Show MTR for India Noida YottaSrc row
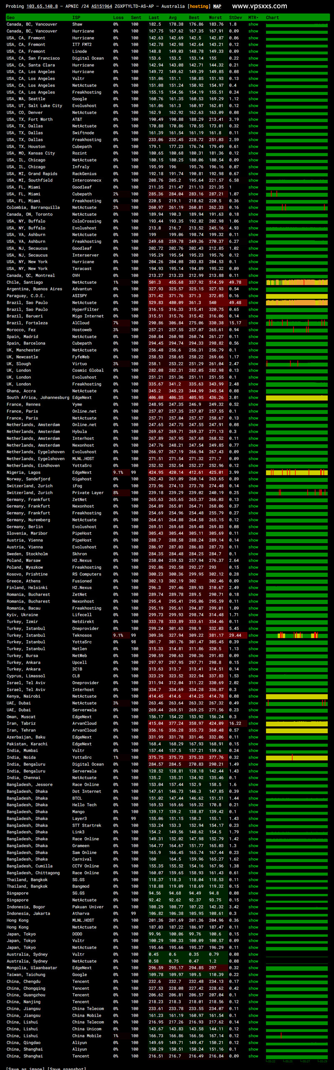The height and width of the screenshot is (1070, 334). point(253,757)
